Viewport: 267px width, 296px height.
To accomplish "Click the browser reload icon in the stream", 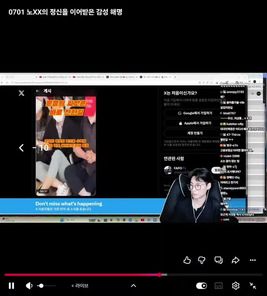I will coord(7,82).
